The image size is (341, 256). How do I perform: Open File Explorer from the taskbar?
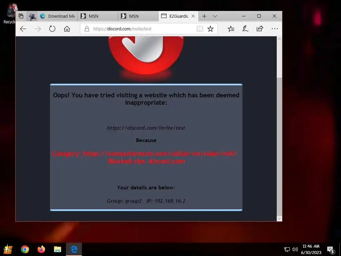click(57, 249)
